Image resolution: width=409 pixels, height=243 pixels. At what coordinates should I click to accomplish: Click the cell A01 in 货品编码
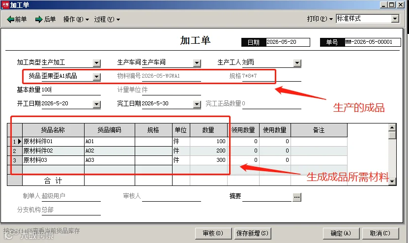[109, 142]
